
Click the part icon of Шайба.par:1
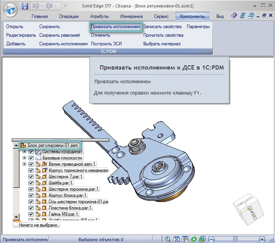click(45, 183)
